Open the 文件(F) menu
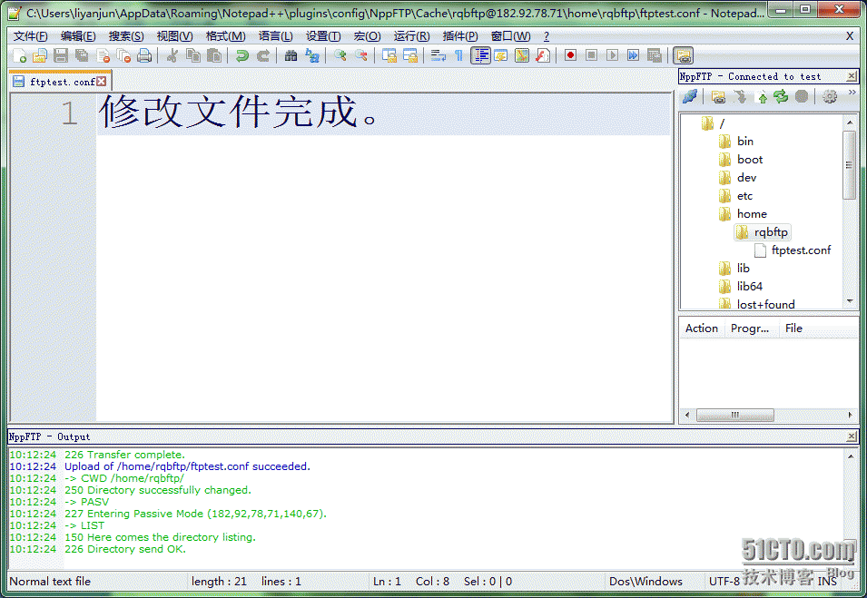867x598 pixels. tap(30, 36)
